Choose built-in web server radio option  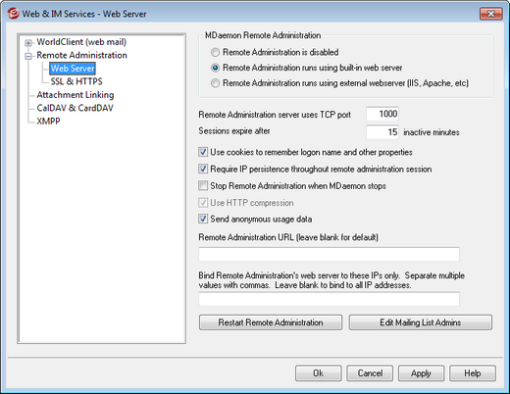pyautogui.click(x=215, y=68)
